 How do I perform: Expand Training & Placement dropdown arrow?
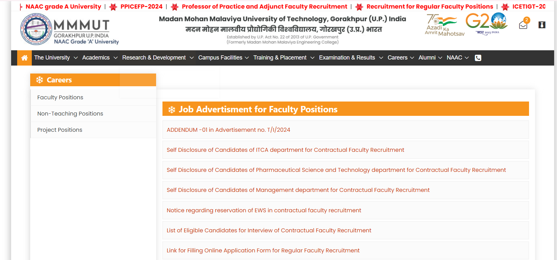tap(313, 58)
